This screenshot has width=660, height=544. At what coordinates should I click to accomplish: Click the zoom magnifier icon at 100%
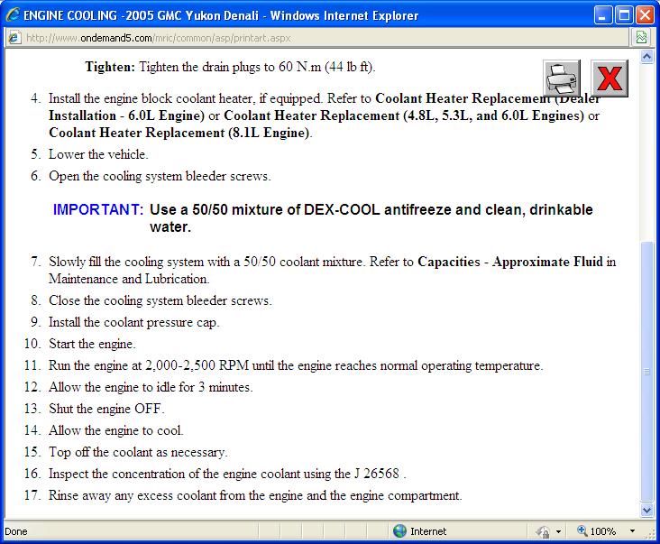pos(582,530)
